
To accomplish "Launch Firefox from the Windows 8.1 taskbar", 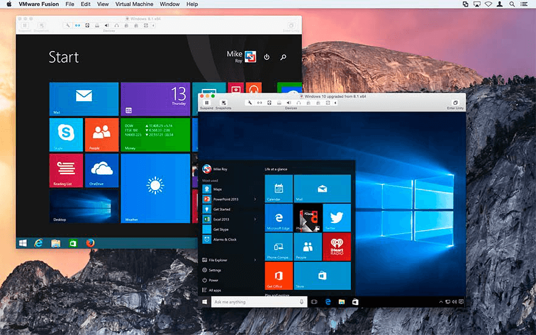I will coord(90,242).
